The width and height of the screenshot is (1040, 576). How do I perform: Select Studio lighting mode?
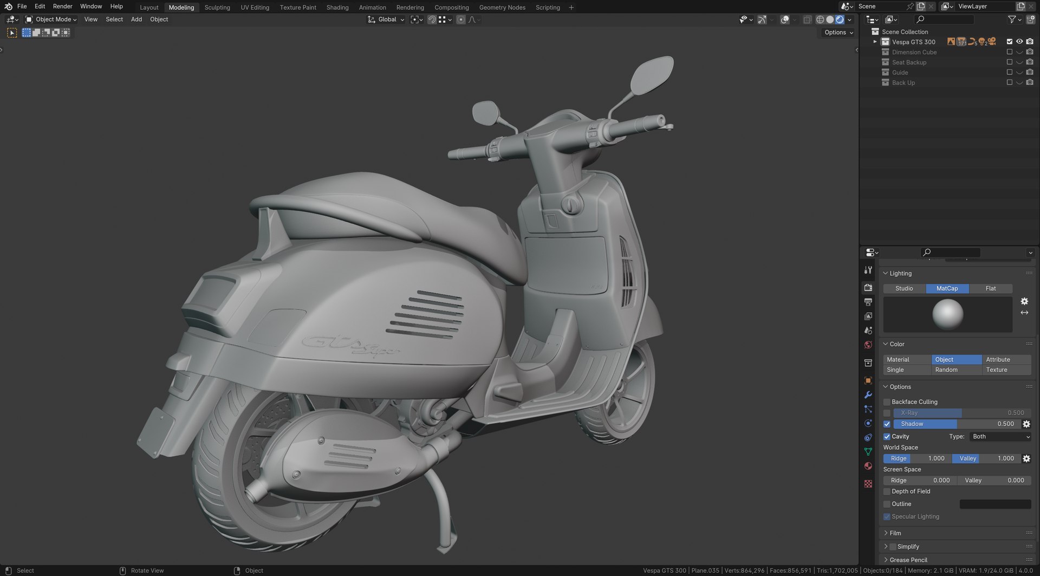[904, 289]
